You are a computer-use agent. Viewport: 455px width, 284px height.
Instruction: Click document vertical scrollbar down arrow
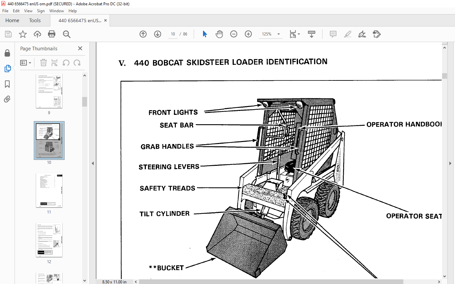coord(444,276)
